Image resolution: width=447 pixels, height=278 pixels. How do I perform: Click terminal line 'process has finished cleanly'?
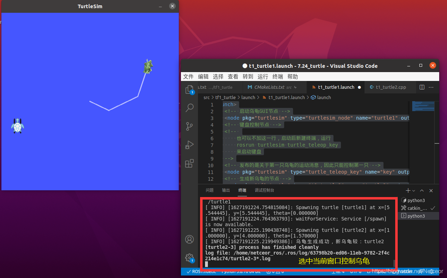click(262, 247)
